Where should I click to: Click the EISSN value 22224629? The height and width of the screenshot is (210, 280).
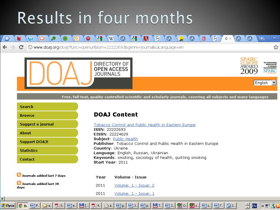tap(119, 134)
